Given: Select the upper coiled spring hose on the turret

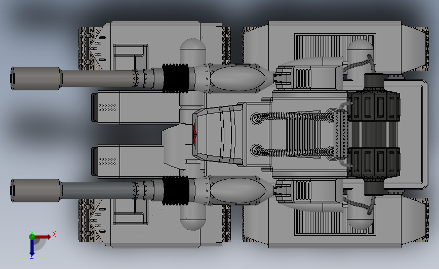Looking at the screenshot, I should (x=293, y=117).
